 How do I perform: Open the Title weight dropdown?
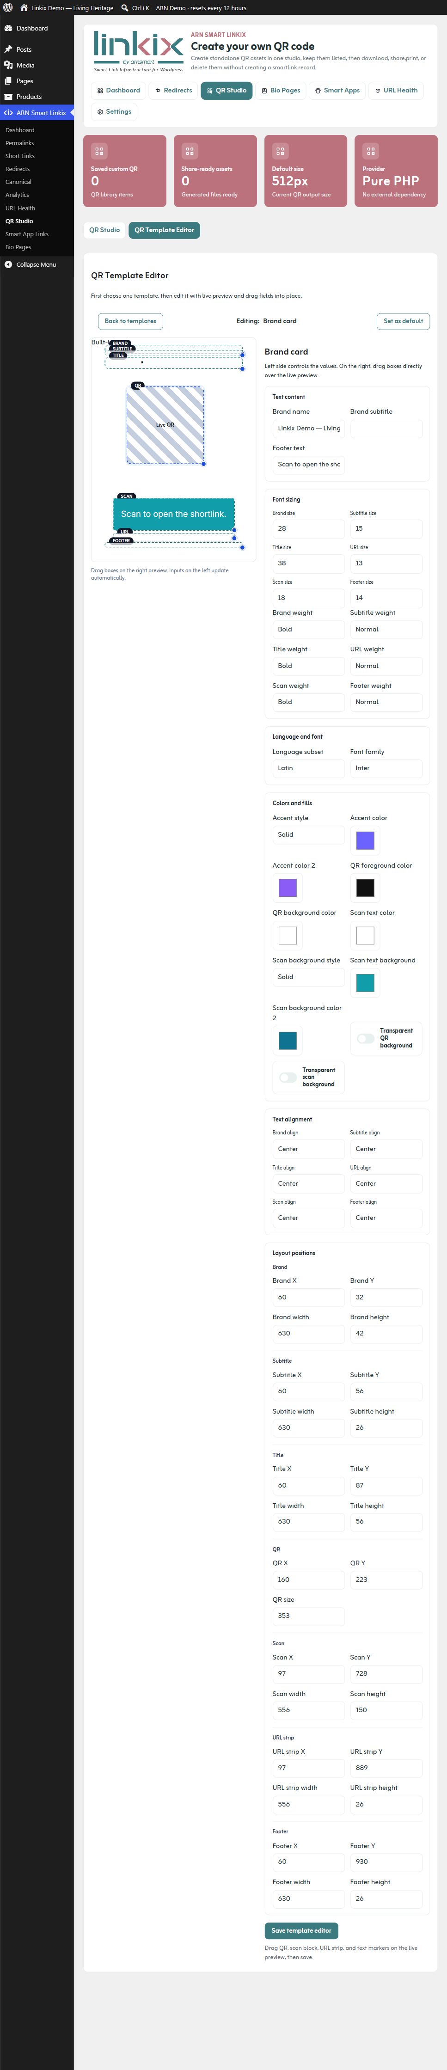pos(308,665)
